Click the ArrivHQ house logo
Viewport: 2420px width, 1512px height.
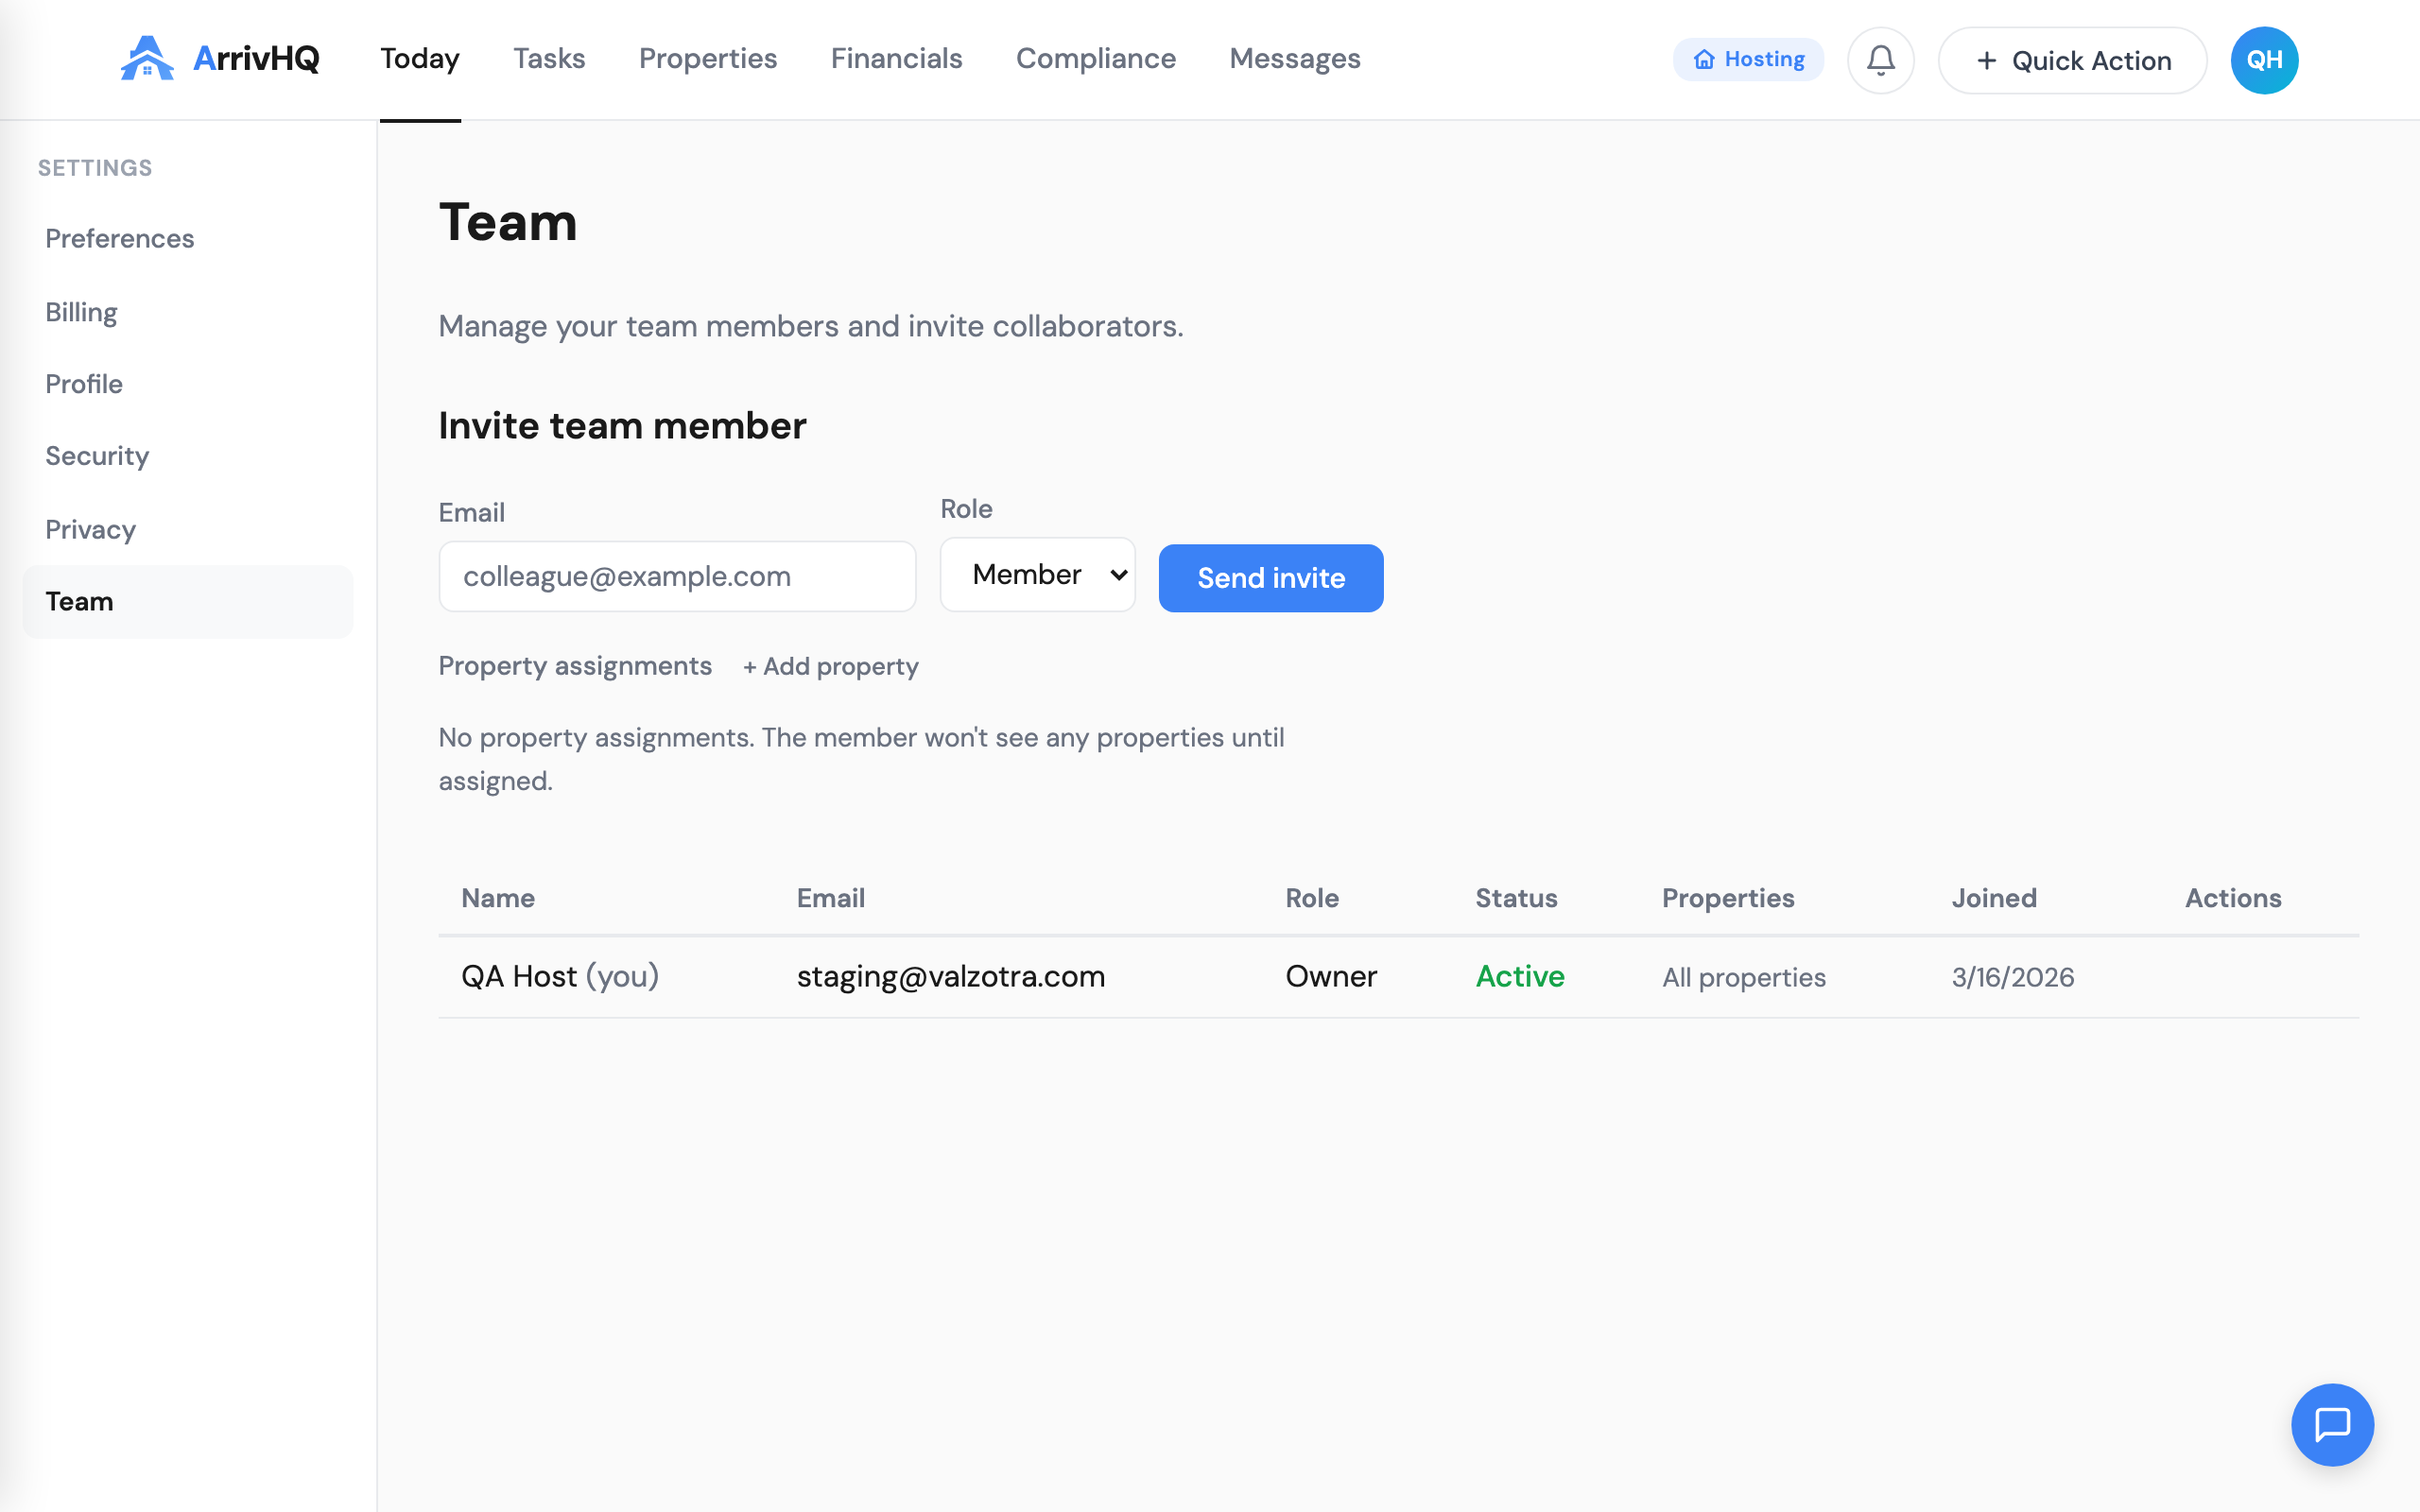pos(147,58)
